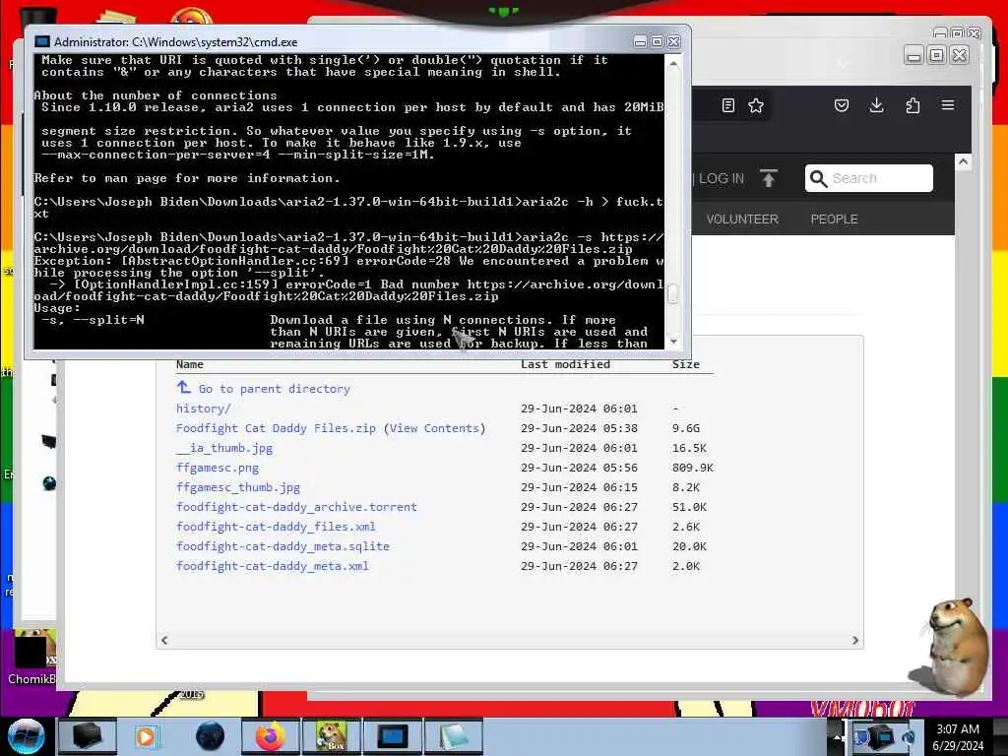Click the 809.9K size value
The width and height of the screenshot is (1008, 756).
click(693, 468)
